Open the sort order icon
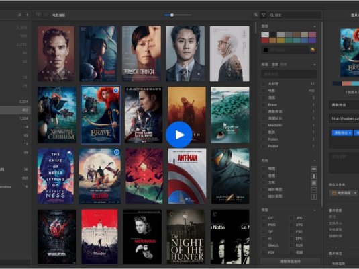The width and height of the screenshot is (359, 269). (x=256, y=15)
